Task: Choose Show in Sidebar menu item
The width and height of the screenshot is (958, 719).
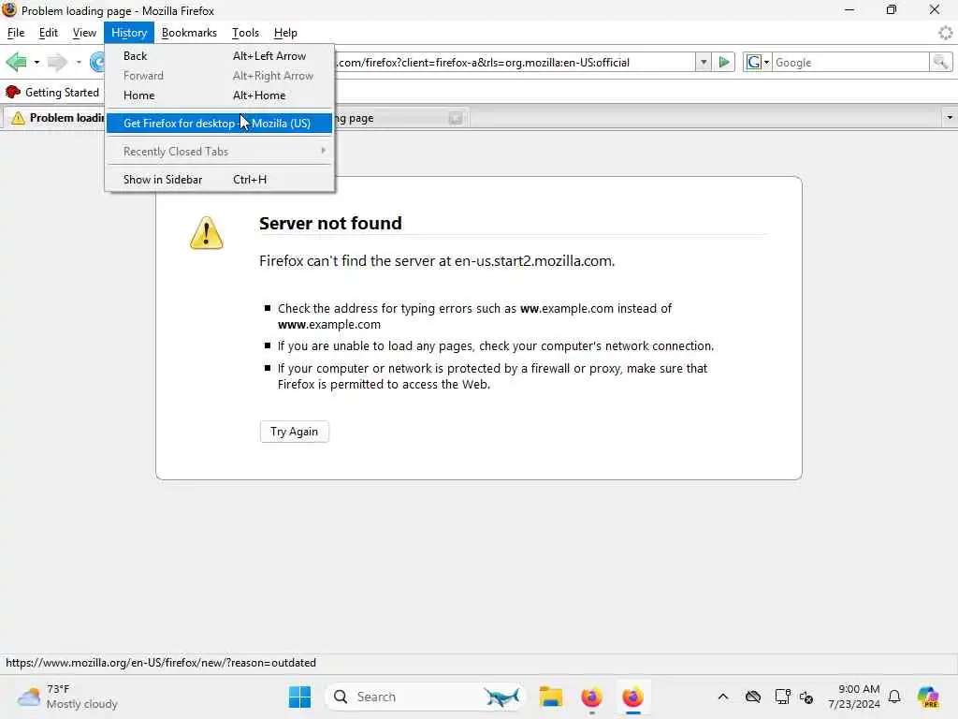Action: tap(219, 179)
